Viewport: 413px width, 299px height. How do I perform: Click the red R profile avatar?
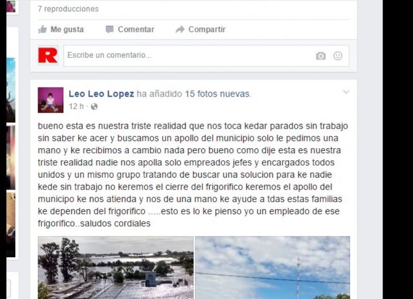pos(47,55)
